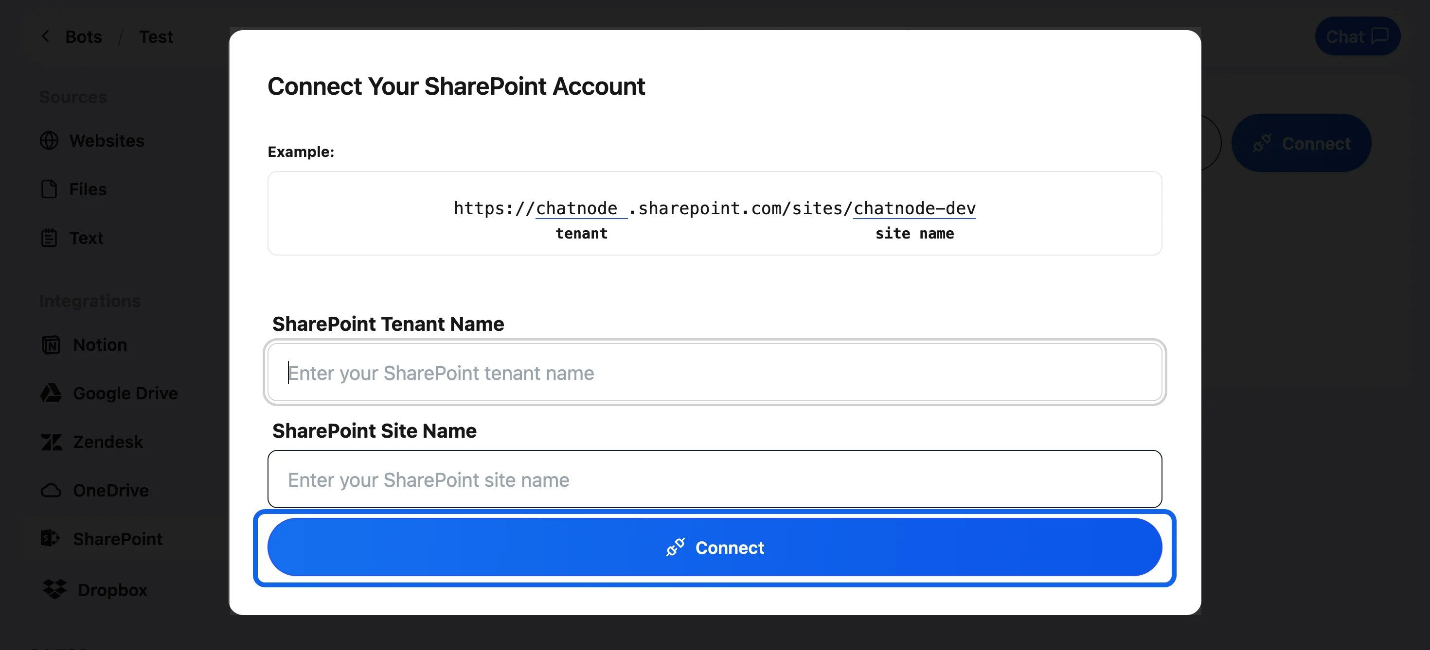Click the Dropbox logo icon

tap(54, 590)
